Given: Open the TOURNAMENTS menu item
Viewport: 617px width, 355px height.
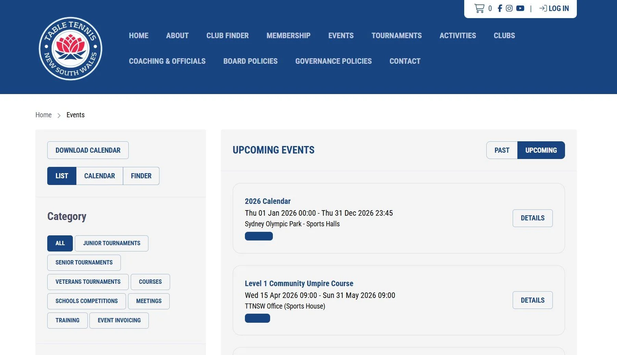Looking at the screenshot, I should pos(397,35).
